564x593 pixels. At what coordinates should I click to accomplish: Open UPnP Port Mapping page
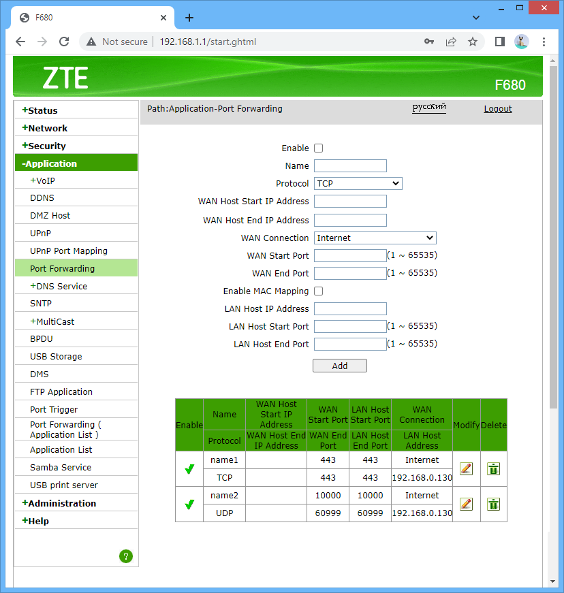(69, 251)
